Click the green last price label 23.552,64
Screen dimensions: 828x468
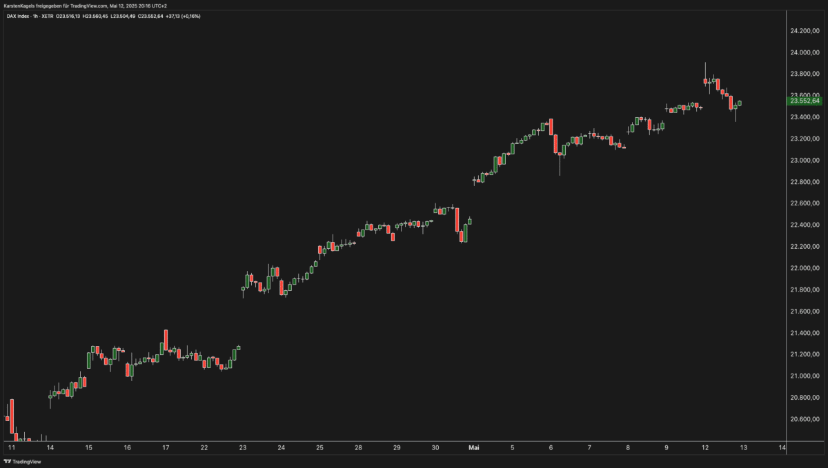click(x=806, y=100)
